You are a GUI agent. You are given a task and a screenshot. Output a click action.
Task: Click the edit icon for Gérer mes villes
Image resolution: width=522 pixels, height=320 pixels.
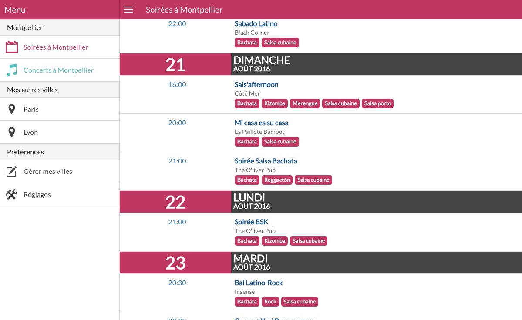(x=12, y=171)
